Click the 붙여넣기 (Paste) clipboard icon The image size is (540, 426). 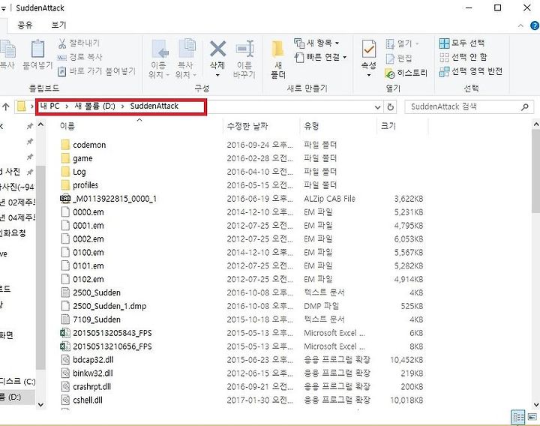tap(37, 49)
